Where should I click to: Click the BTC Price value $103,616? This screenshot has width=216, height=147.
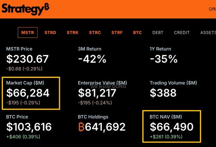[29, 127]
